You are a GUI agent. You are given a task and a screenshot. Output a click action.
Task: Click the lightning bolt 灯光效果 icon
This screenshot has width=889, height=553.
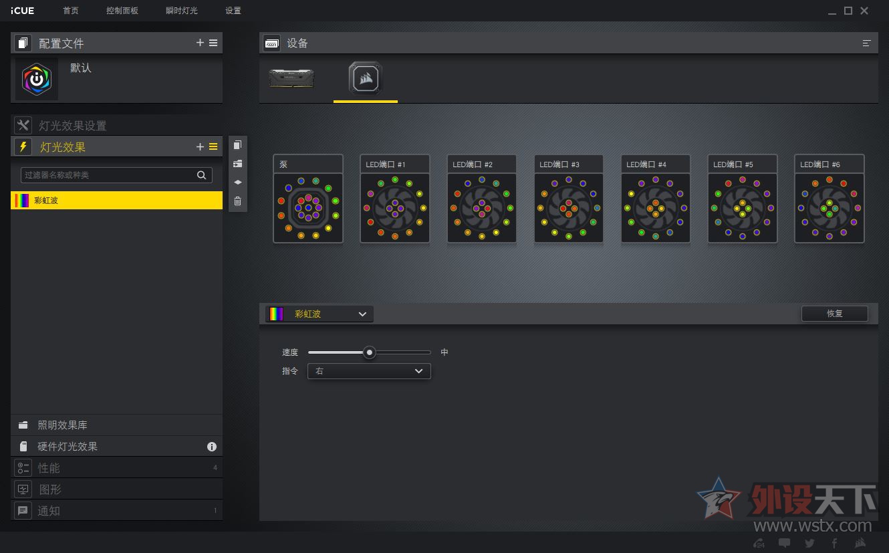pyautogui.click(x=23, y=147)
